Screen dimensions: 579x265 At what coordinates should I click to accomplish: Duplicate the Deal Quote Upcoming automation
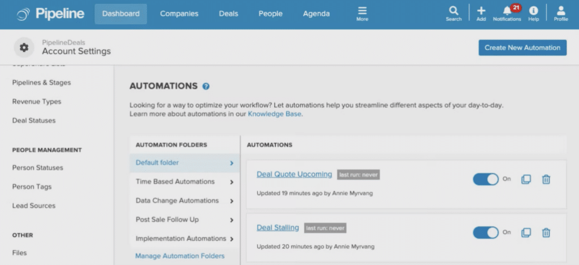(x=526, y=179)
